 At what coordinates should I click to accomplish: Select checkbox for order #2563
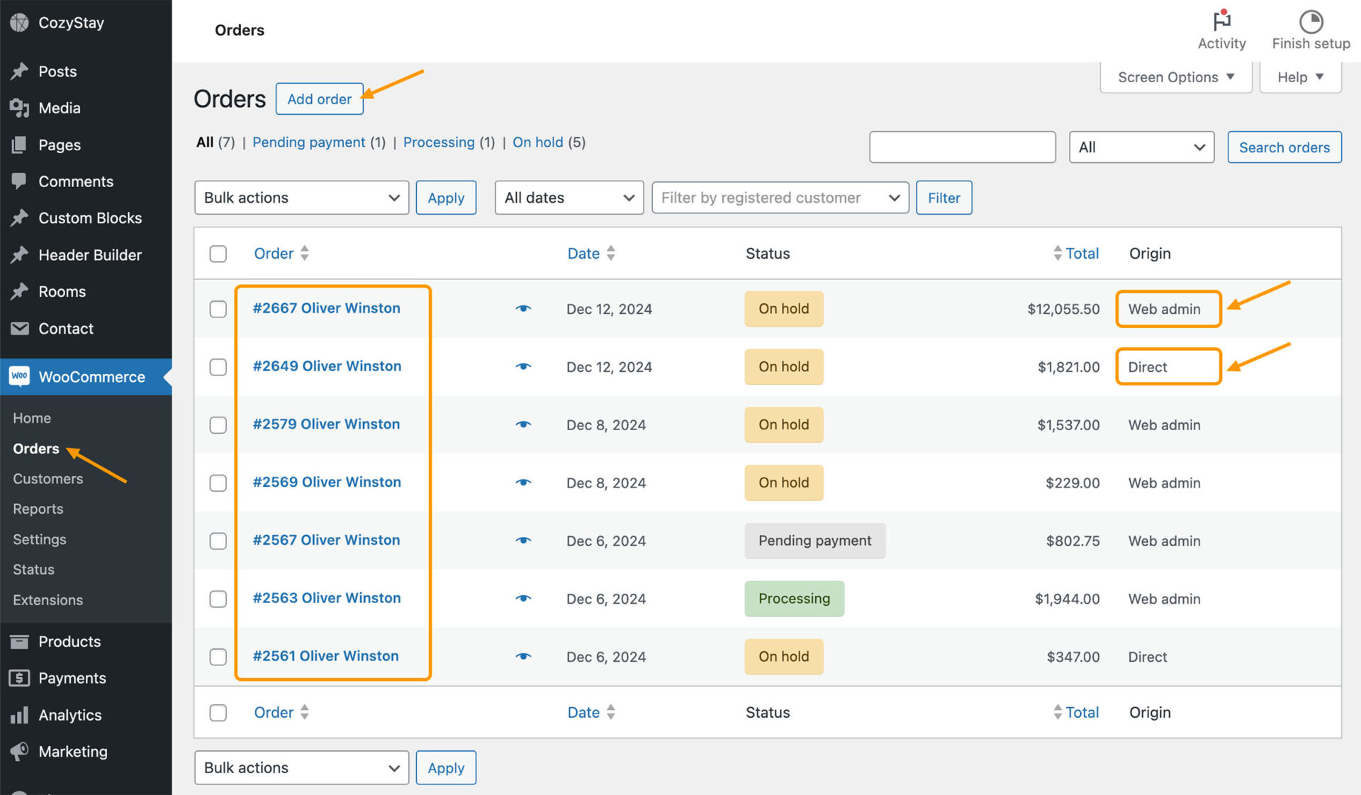tap(218, 599)
